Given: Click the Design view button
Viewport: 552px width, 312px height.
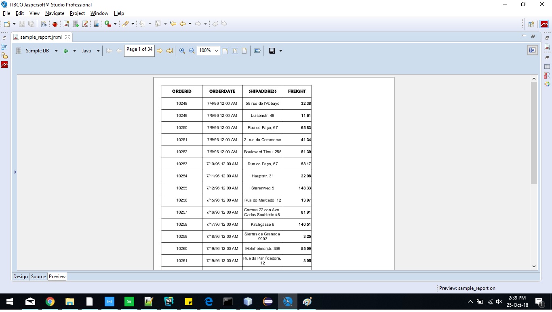Looking at the screenshot, I should (20, 276).
